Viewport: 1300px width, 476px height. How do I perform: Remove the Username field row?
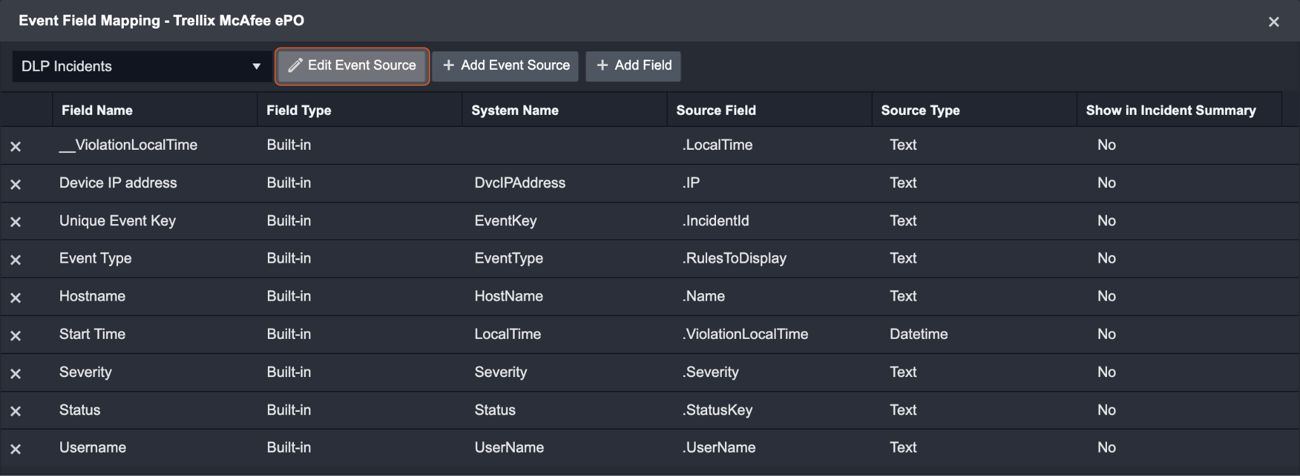point(16,449)
